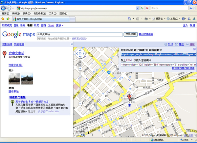This screenshot has height=143, width=197.
Task: Open the 工具(T) menu
Action: [x=53, y=14]
